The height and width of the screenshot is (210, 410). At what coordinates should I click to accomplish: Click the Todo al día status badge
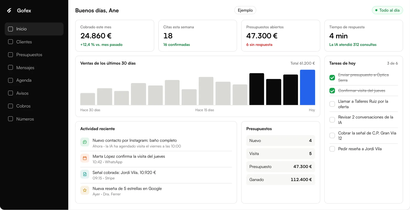[x=387, y=10]
